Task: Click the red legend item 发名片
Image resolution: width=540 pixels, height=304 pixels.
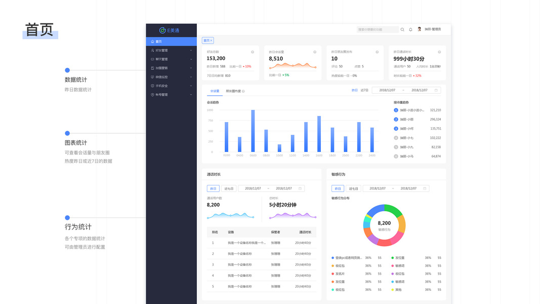Action: [338, 274]
